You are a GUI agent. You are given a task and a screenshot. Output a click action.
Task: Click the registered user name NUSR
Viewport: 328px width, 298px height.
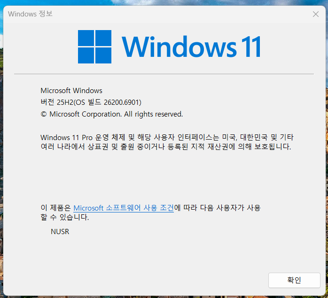click(x=60, y=232)
